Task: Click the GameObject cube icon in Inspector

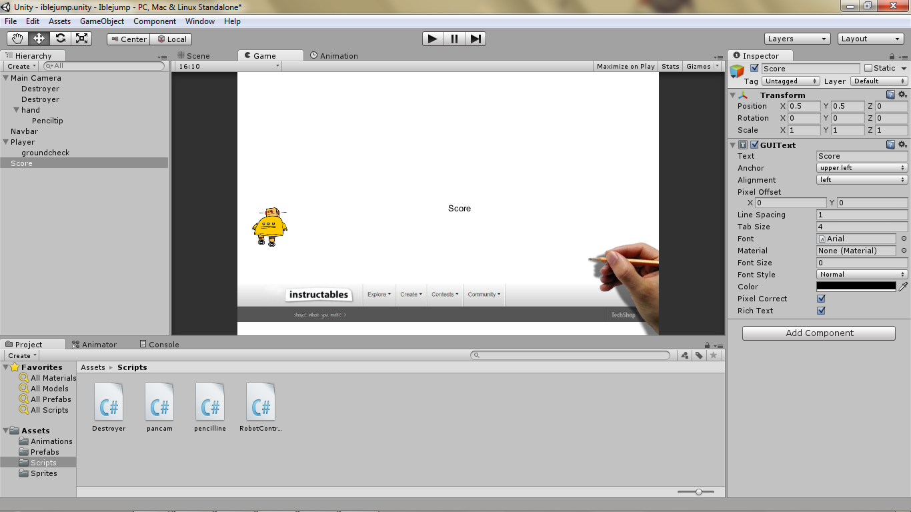Action: 737,71
